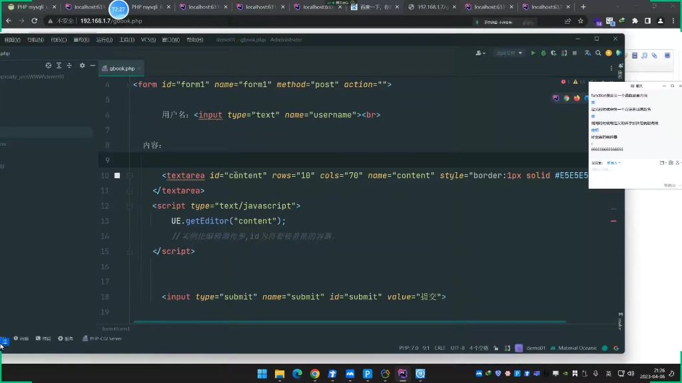
Task: Click the Translate icon in PhpStorm toolbar
Action: click(587, 53)
